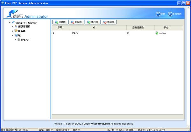The height and width of the screenshot is (132, 191).
Task: Click the 服务器 server folder icon
Action: coord(16,31)
